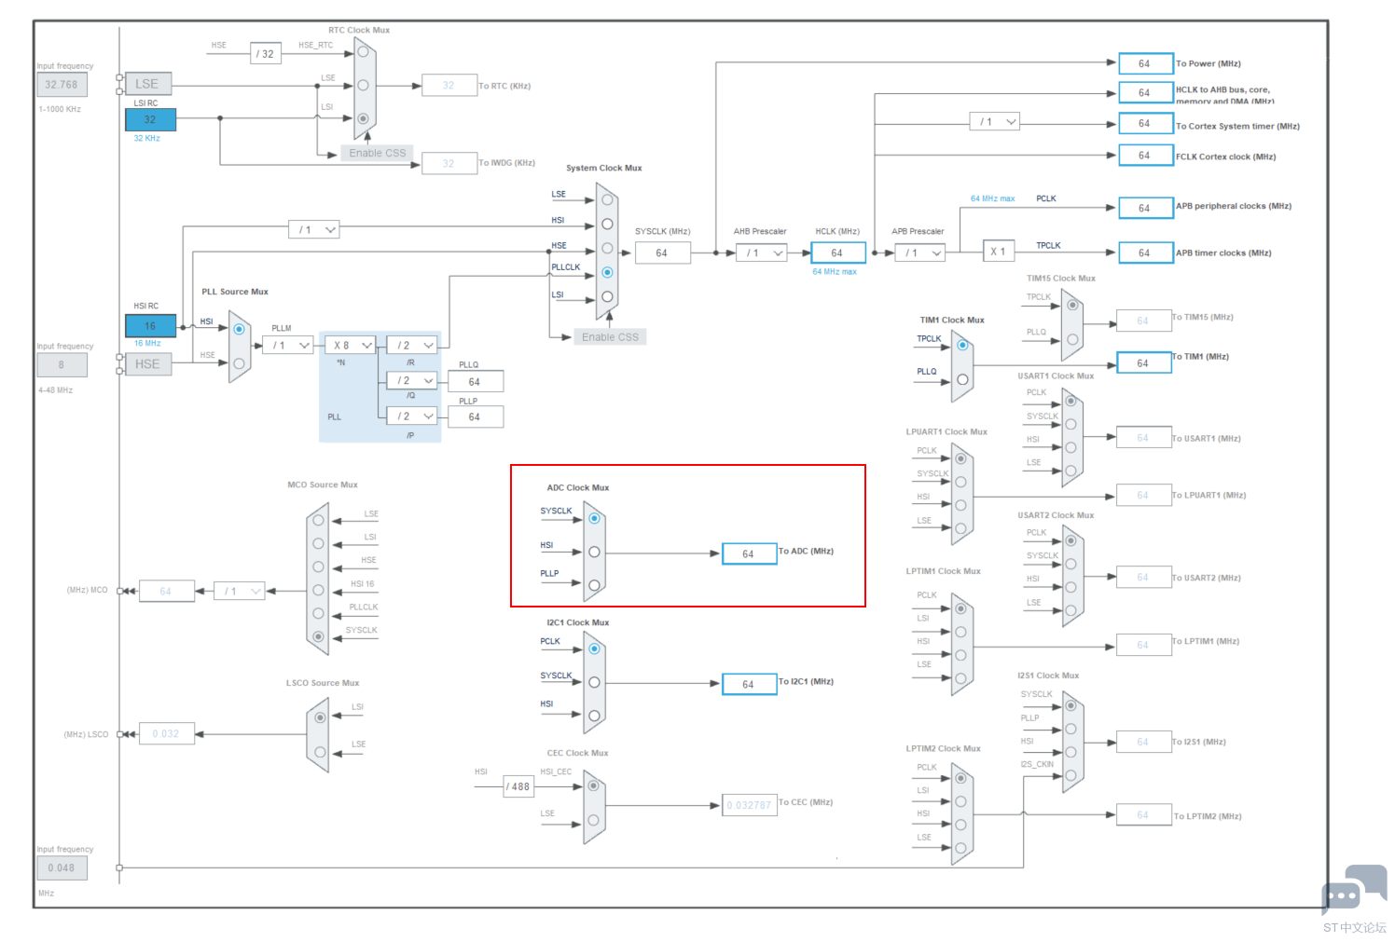
Task: Select LSI in System Clock Mux
Action: pos(607,296)
